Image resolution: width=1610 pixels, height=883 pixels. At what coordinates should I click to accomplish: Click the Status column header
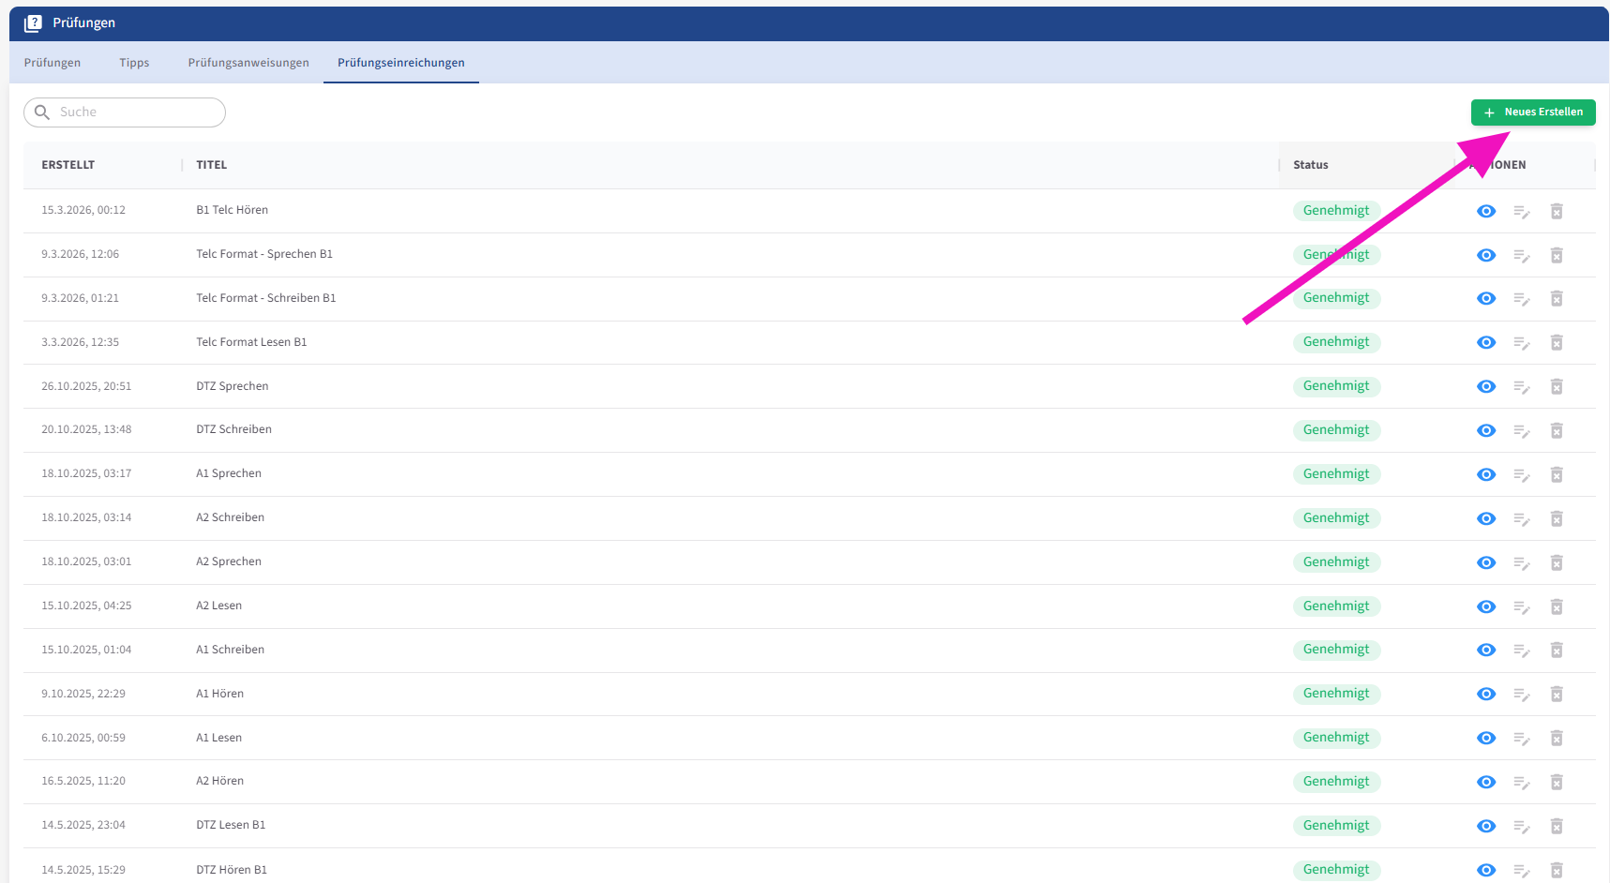[1311, 165]
